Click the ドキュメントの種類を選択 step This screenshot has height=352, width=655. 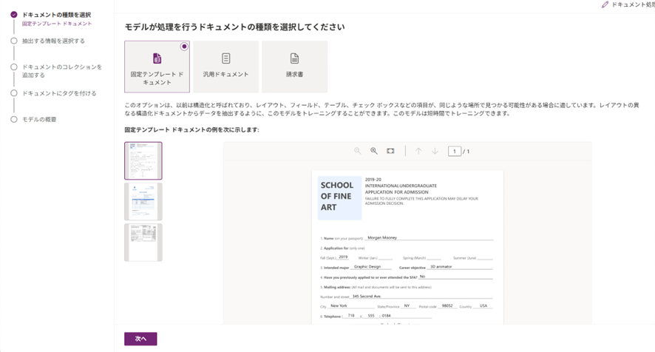pyautogui.click(x=56, y=15)
